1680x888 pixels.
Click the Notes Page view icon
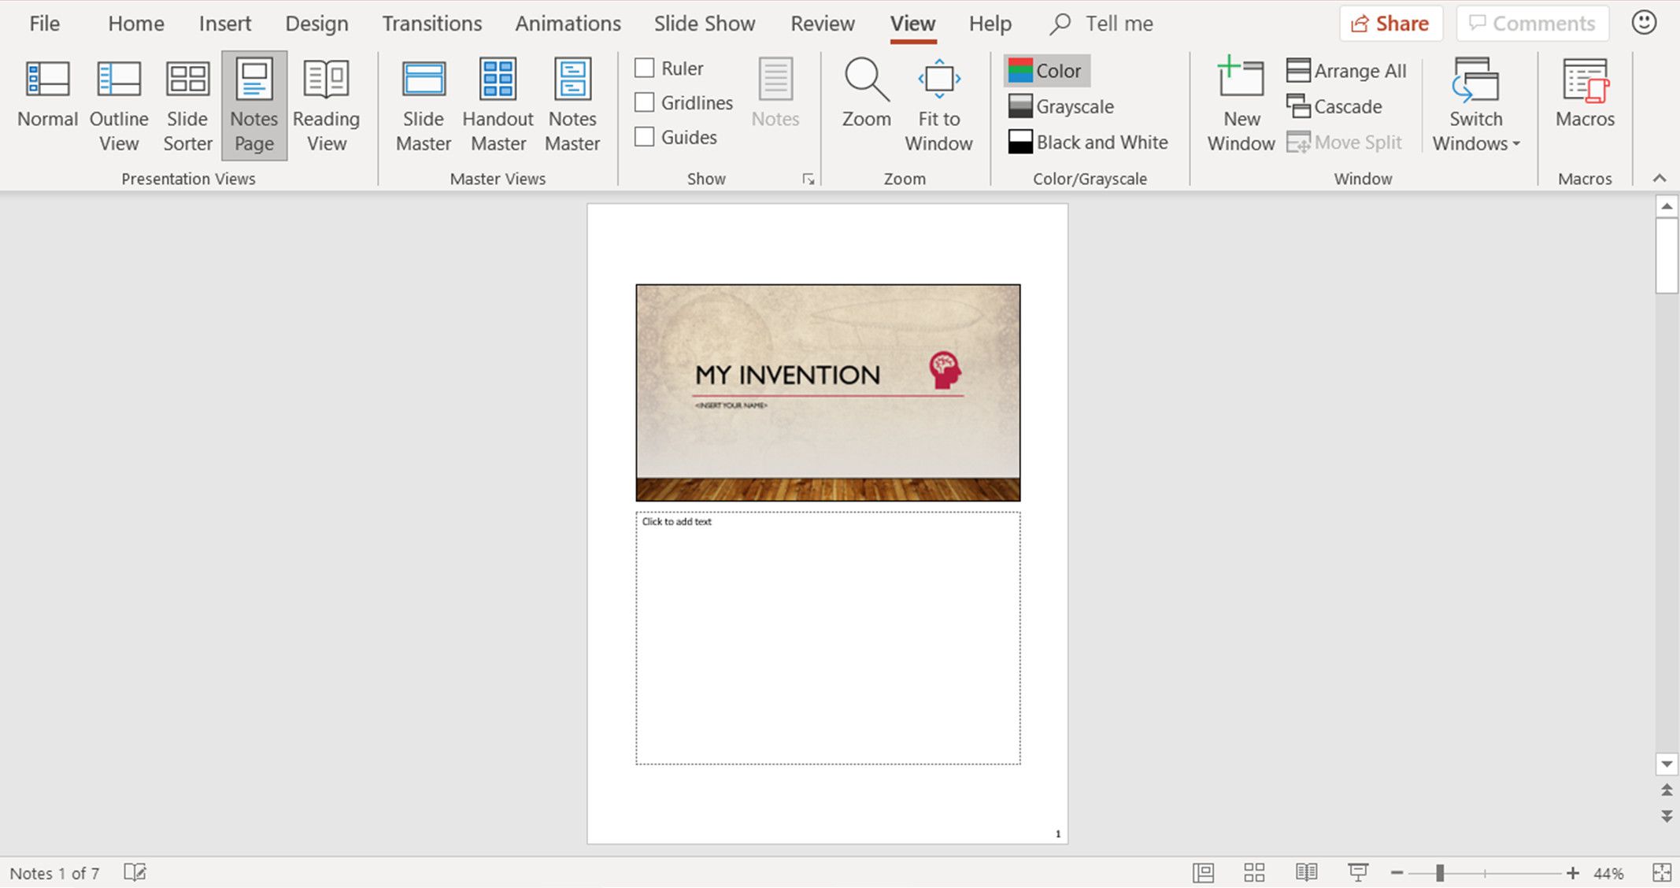click(253, 105)
